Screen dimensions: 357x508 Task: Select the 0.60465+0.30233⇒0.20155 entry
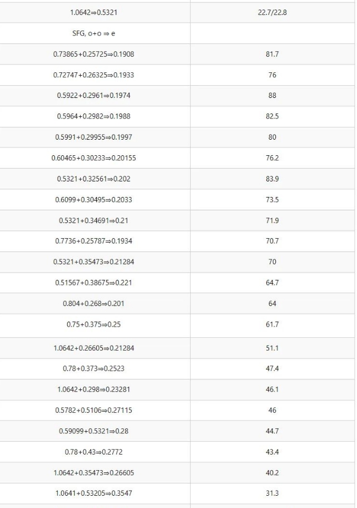[x=93, y=158]
